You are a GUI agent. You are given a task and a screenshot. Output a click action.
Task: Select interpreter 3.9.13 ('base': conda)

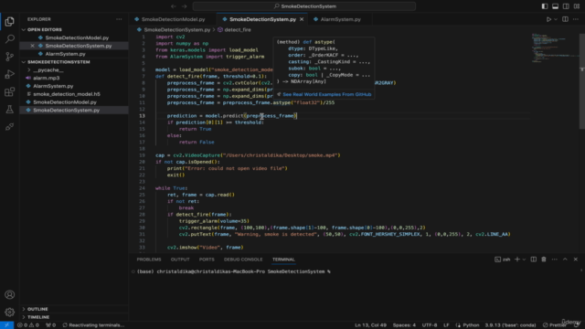coord(510,325)
